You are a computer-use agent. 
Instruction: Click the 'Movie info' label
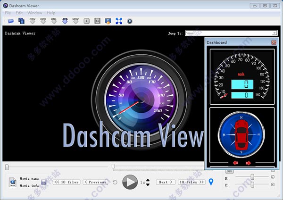coord(29,186)
